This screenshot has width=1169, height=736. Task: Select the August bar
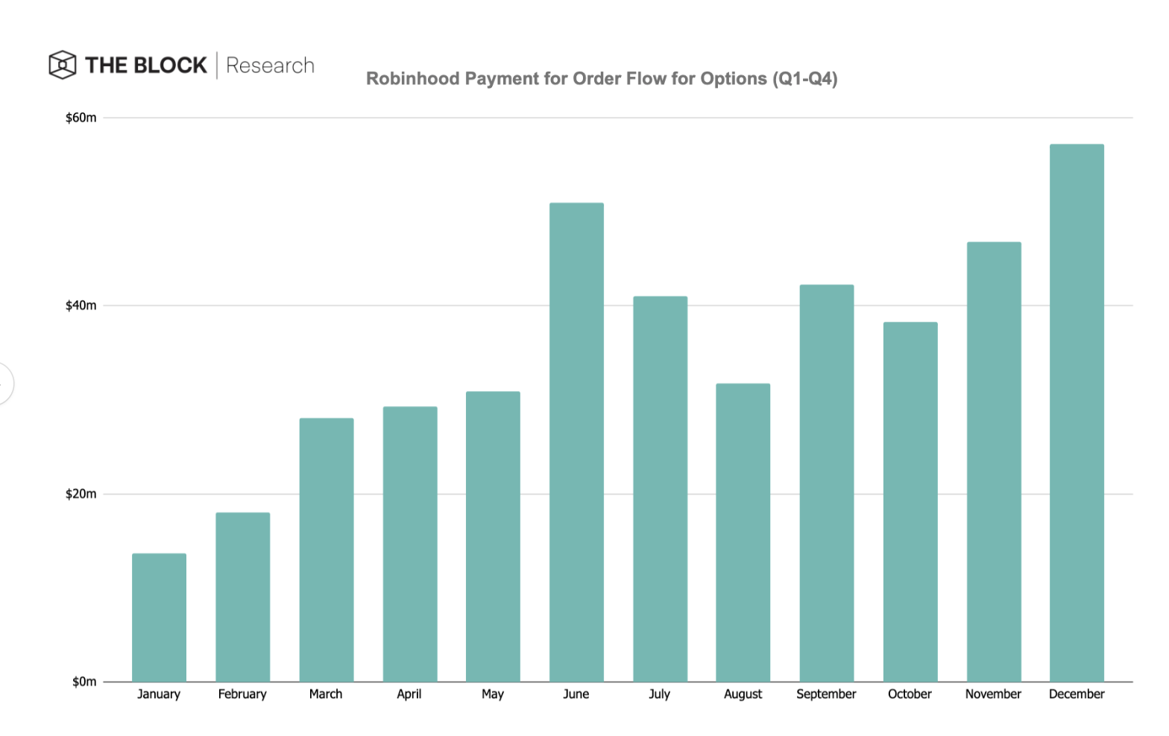(x=743, y=533)
